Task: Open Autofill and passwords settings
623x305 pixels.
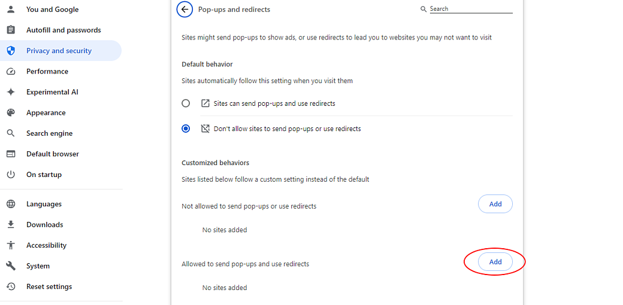Action: 63,30
